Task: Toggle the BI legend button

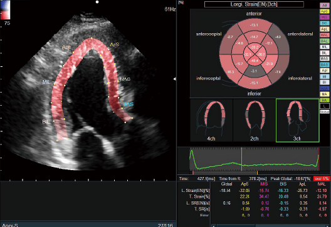Action: (325, 82)
